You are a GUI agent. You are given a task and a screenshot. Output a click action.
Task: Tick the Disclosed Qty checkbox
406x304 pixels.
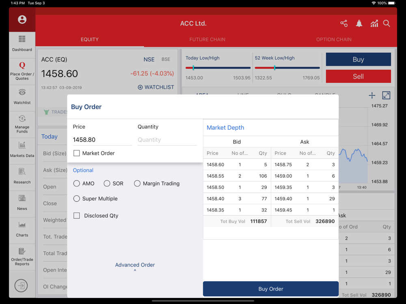tap(76, 216)
